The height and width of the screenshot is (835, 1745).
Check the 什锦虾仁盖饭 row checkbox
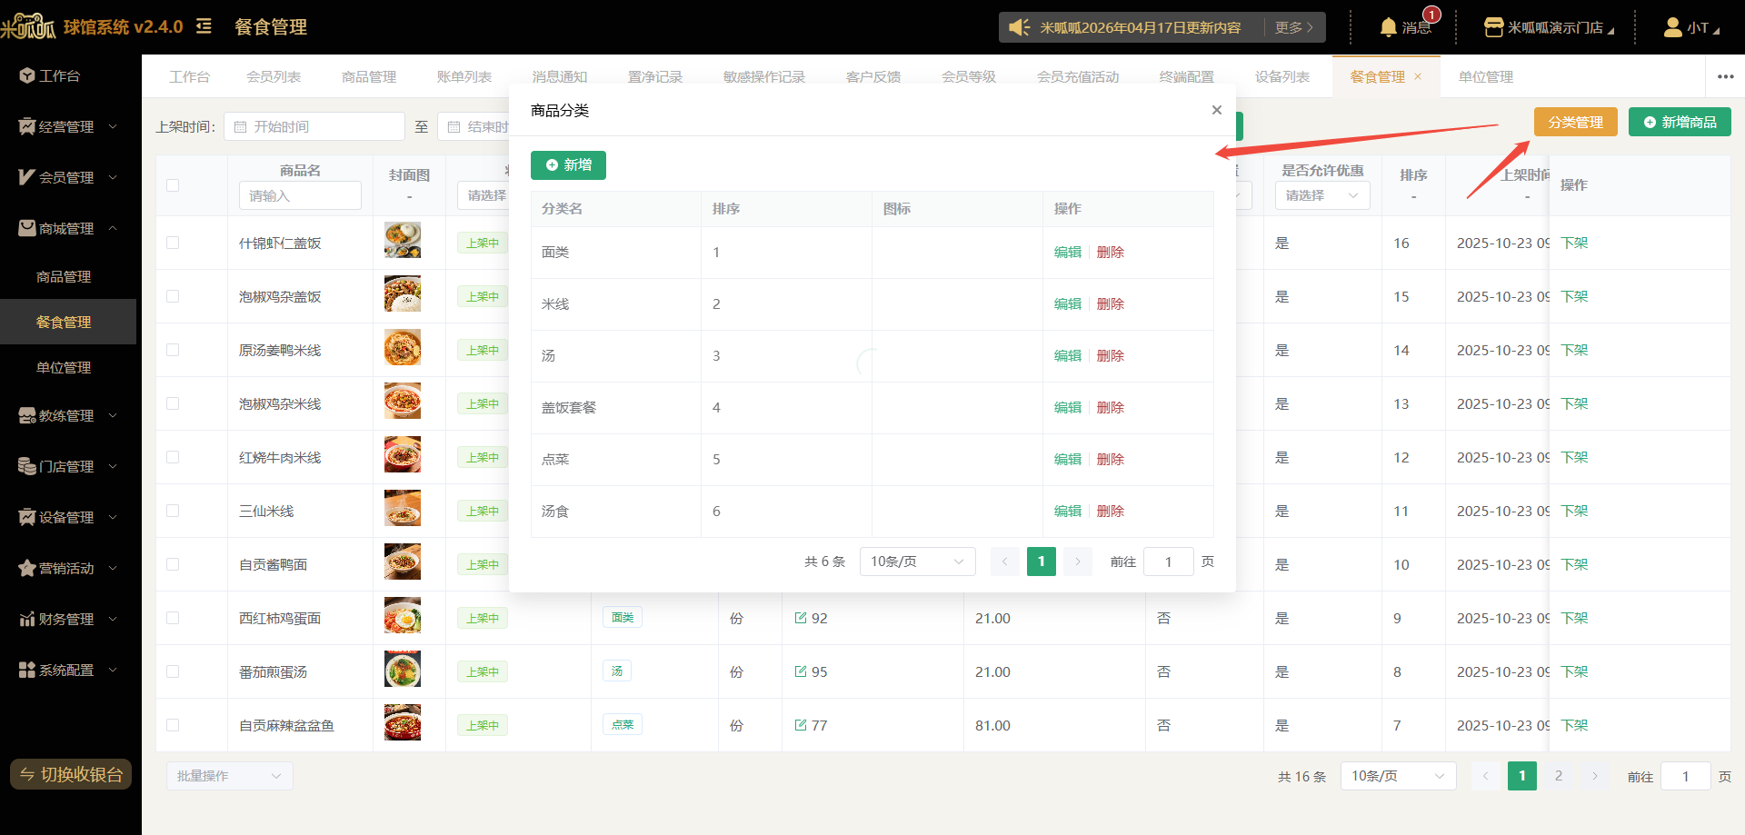173,243
